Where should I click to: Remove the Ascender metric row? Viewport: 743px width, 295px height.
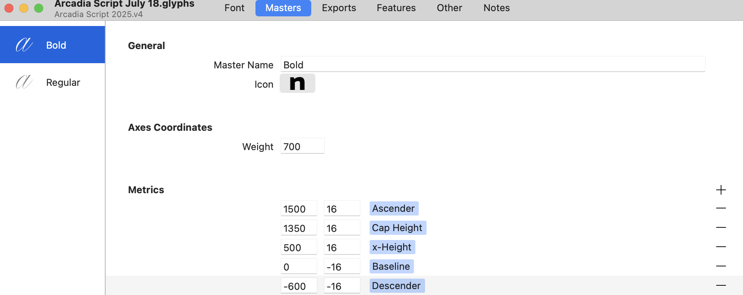coord(721,208)
